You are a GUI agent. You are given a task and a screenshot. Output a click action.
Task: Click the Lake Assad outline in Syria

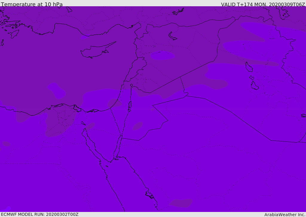(x=172, y=36)
